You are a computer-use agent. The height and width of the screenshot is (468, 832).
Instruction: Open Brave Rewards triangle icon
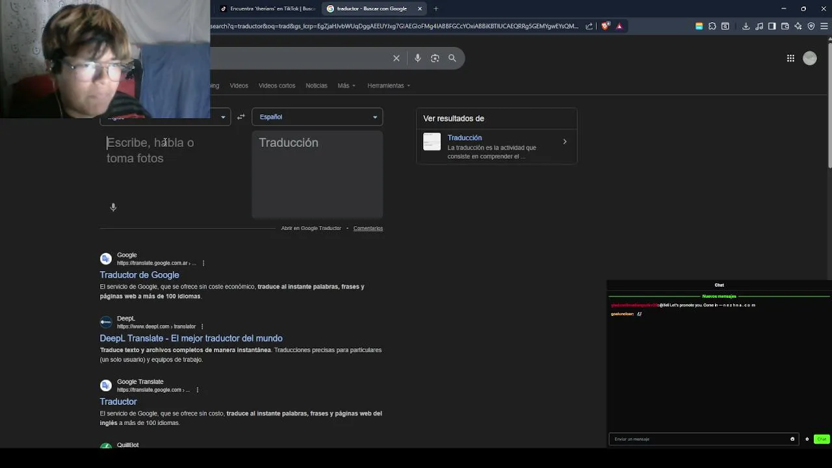click(619, 26)
